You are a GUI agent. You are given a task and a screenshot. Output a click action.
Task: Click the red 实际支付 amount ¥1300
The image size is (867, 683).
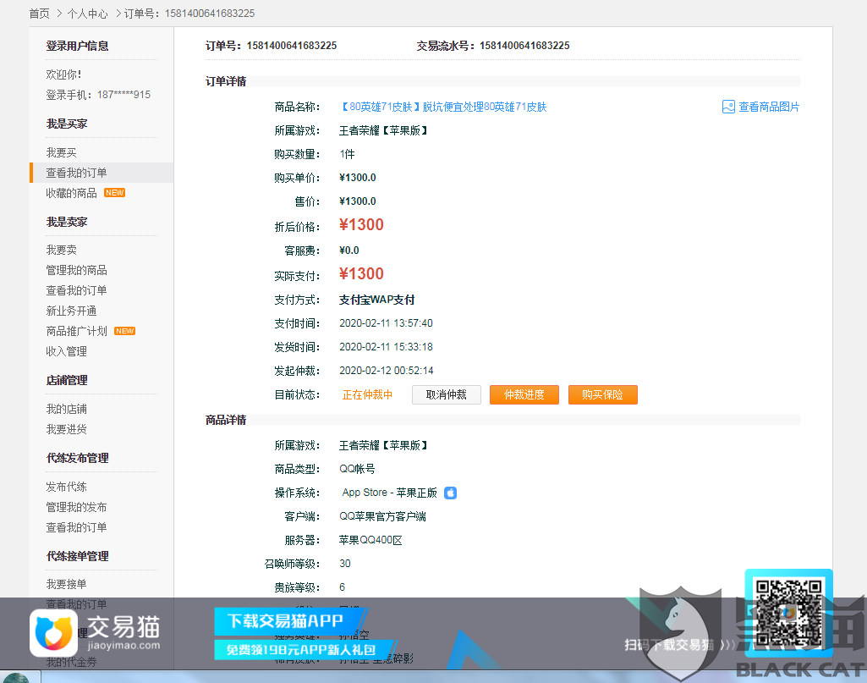point(362,274)
